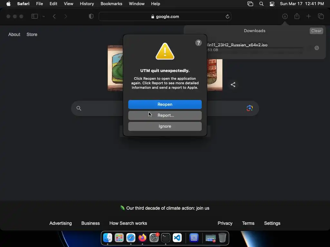Open System Settings from the Dock
The image size is (330, 247).
tap(154, 238)
